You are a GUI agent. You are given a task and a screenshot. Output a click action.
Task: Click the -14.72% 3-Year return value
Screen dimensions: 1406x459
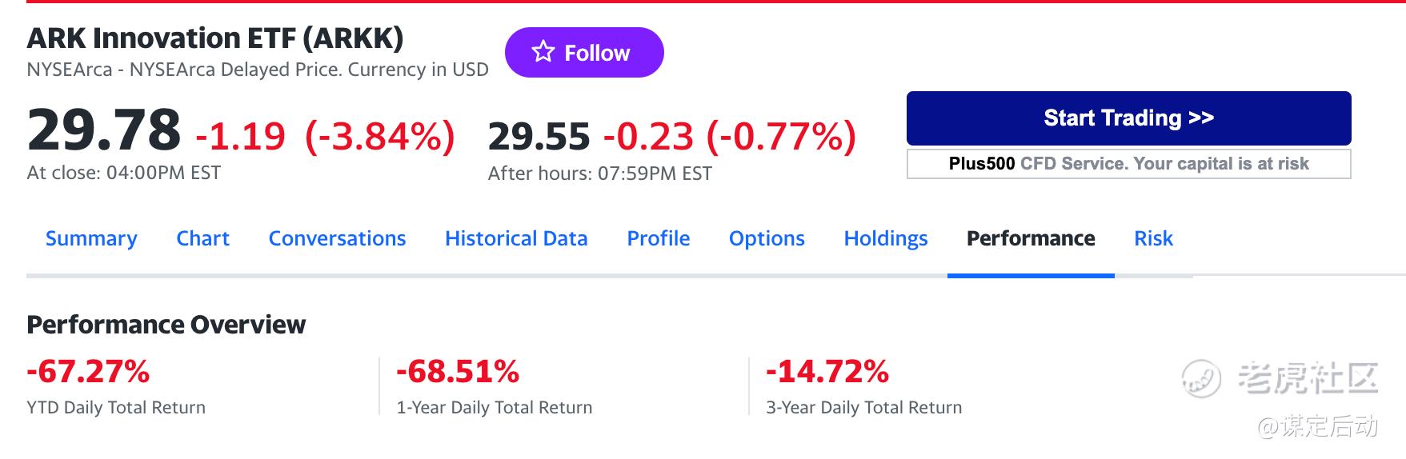(827, 372)
